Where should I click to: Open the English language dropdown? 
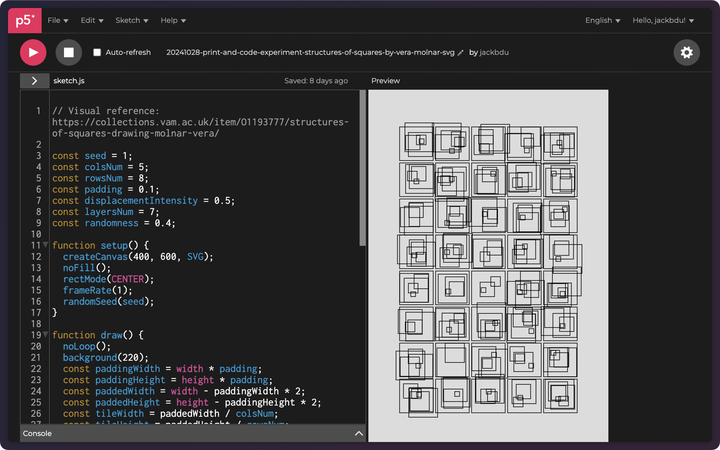(602, 20)
